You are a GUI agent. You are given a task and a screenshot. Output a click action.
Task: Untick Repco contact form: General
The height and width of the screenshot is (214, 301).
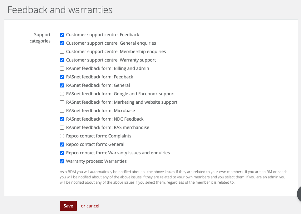pos(62,144)
